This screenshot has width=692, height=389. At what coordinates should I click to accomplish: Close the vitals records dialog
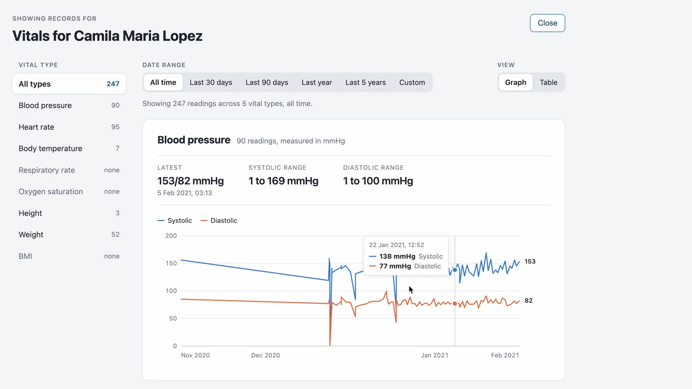click(x=547, y=23)
